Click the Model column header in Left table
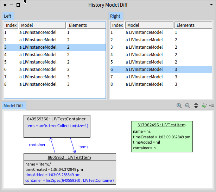Image resolution: width=216 pixels, height=192 pixels. tap(42, 25)
